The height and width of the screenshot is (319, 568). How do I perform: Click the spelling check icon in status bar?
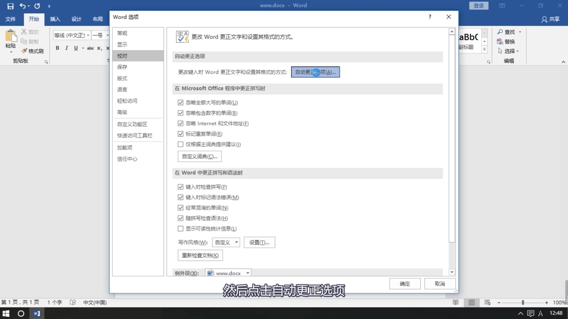coord(72,303)
